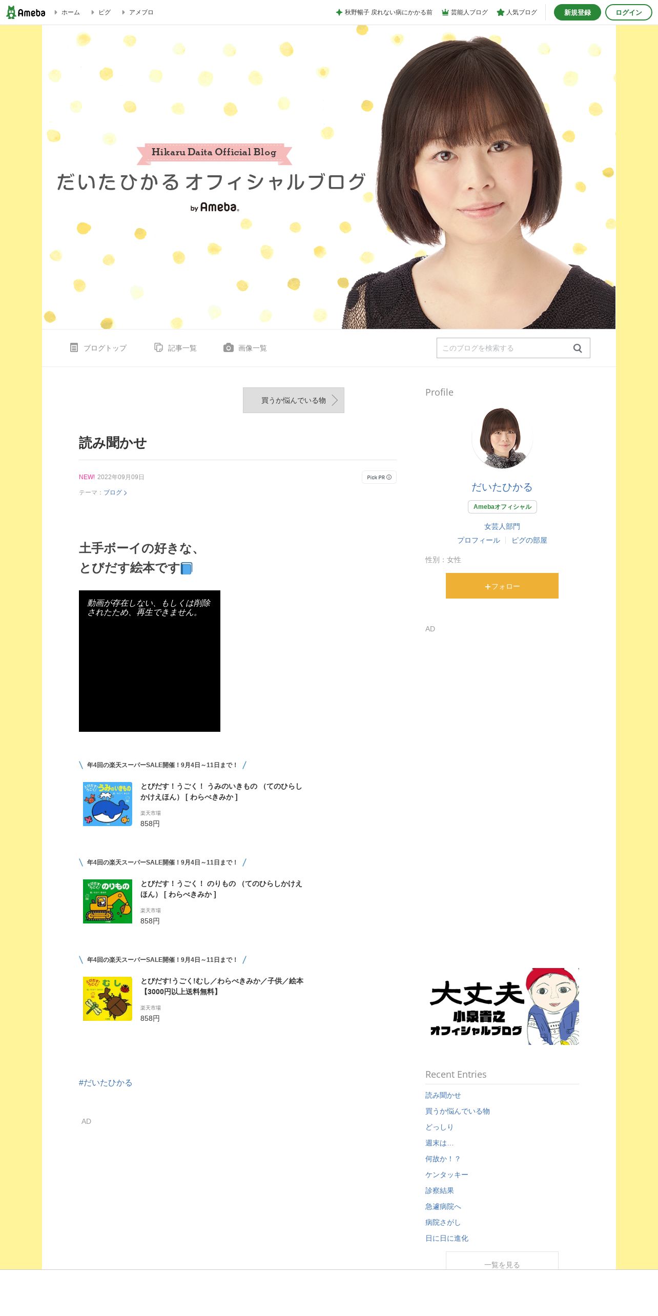
Task: Open recent entry どっしり
Action: coord(440,1127)
